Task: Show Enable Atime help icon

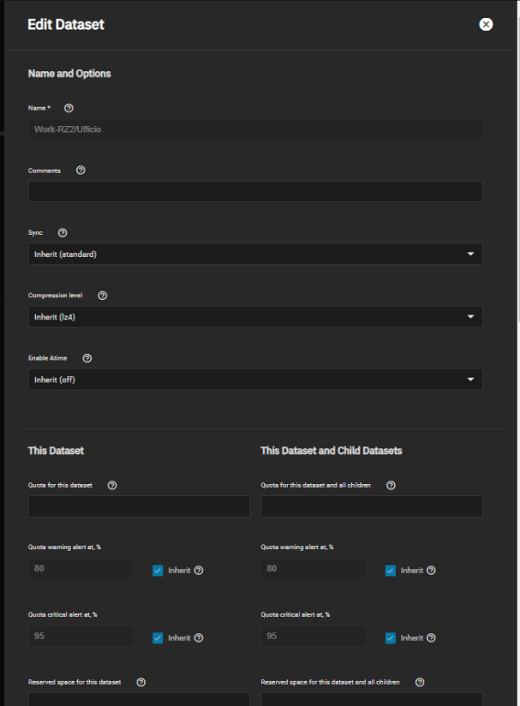Action: (87, 358)
